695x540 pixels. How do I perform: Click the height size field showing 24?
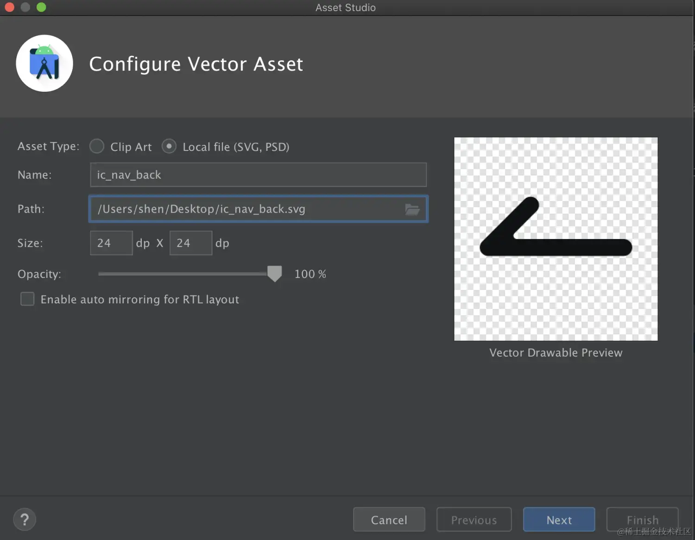tap(191, 243)
